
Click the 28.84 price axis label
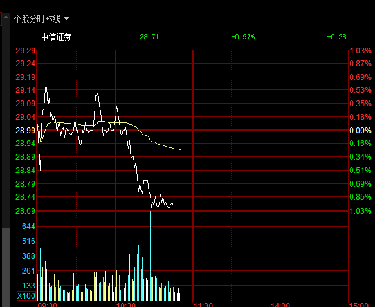(25, 171)
